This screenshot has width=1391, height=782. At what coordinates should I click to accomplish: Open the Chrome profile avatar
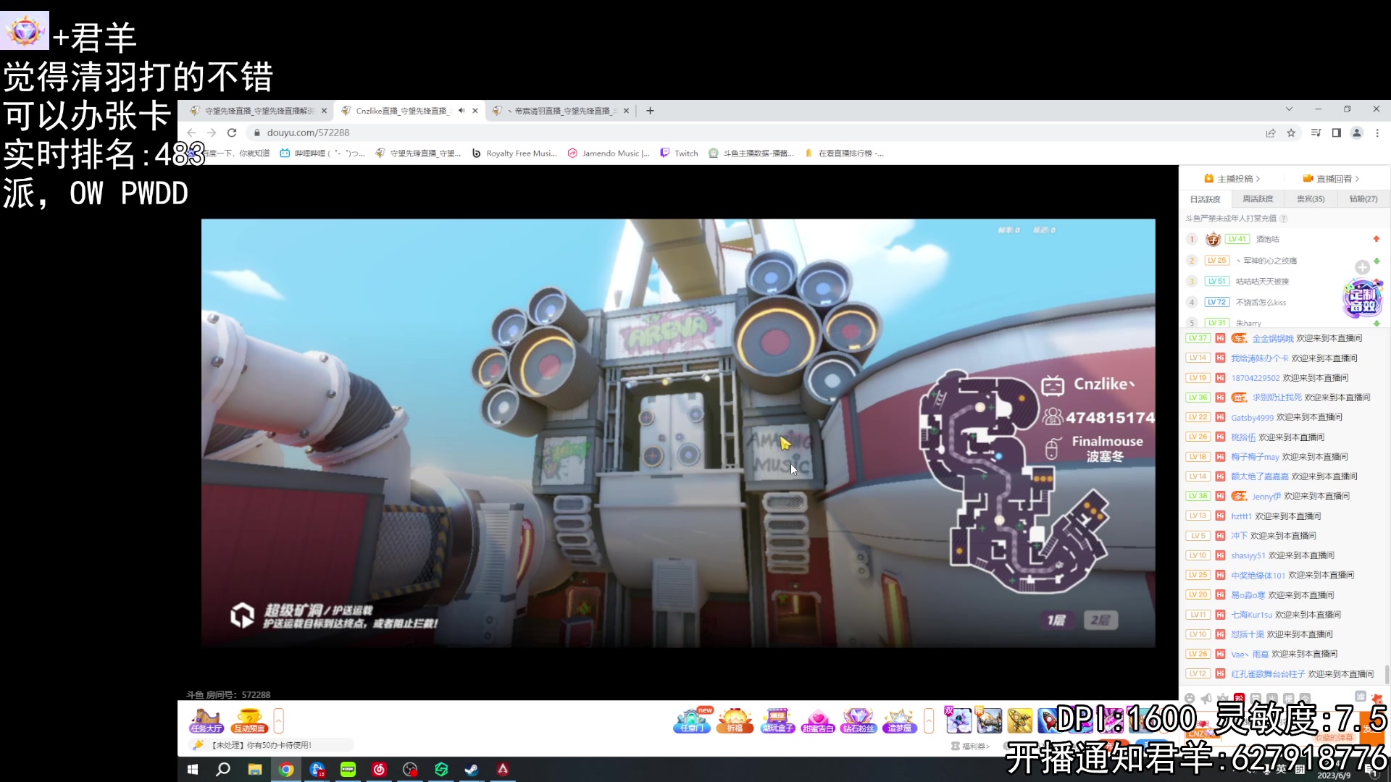click(1357, 133)
